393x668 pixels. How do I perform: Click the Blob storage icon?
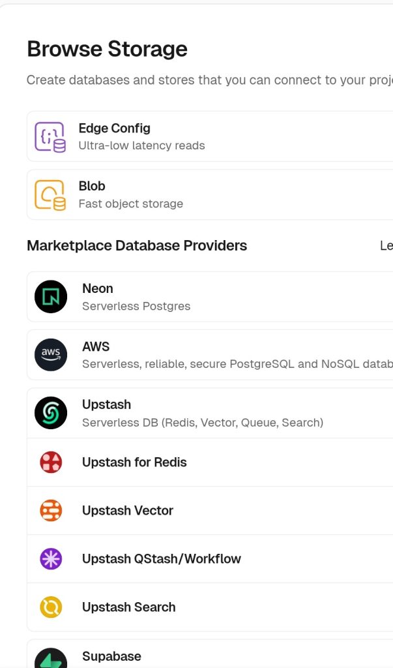pyautogui.click(x=50, y=195)
